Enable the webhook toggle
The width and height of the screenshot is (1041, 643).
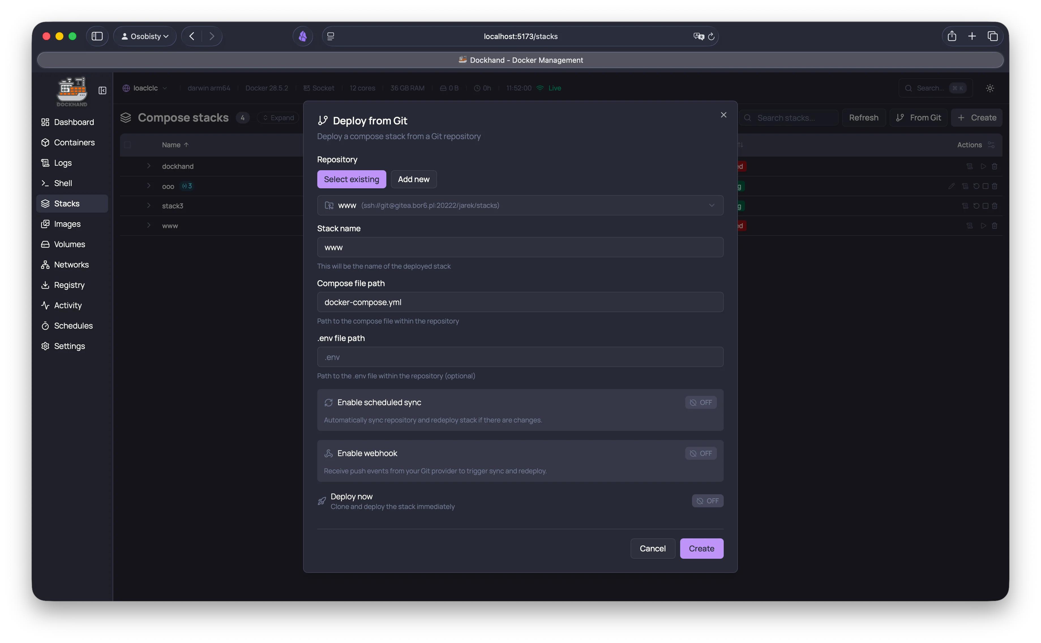point(701,453)
